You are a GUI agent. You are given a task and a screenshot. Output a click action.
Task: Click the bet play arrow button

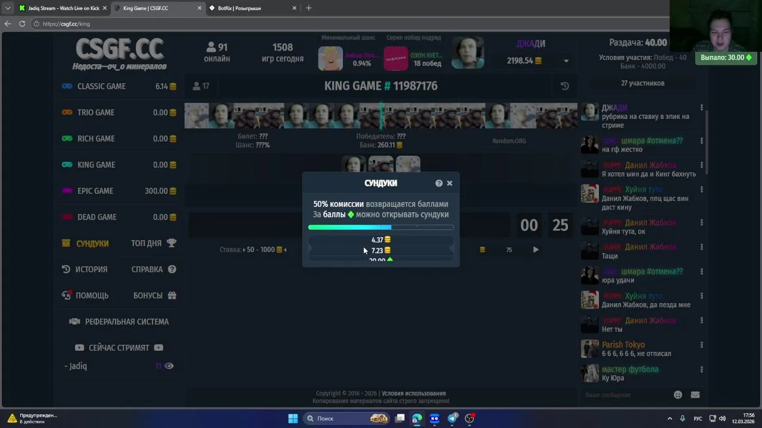[536, 250]
